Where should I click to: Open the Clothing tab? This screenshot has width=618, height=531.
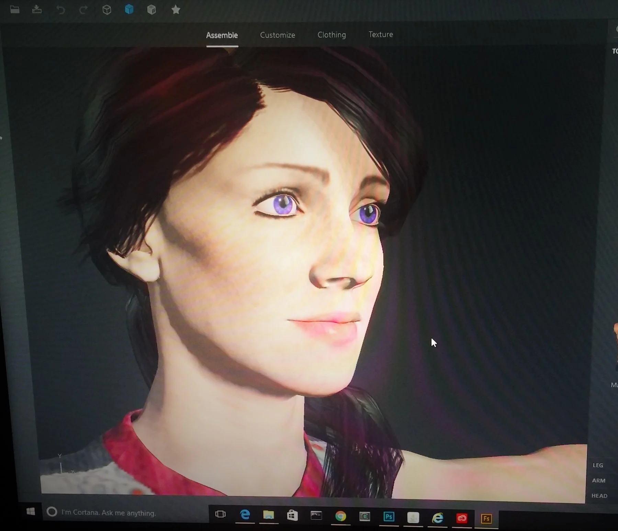tap(332, 35)
